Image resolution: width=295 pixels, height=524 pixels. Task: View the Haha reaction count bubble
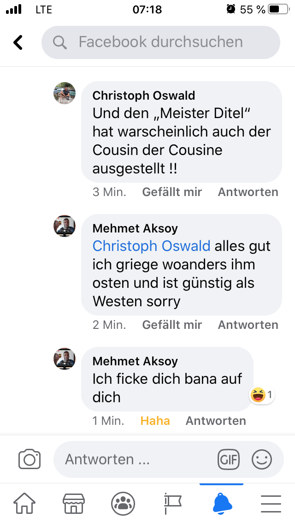click(x=261, y=395)
